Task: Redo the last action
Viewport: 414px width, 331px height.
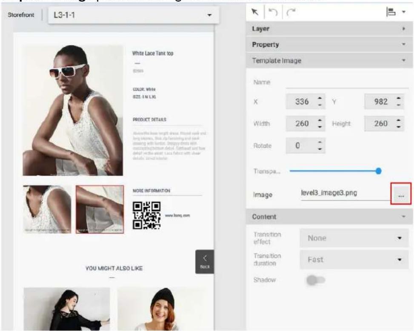Action: click(291, 12)
